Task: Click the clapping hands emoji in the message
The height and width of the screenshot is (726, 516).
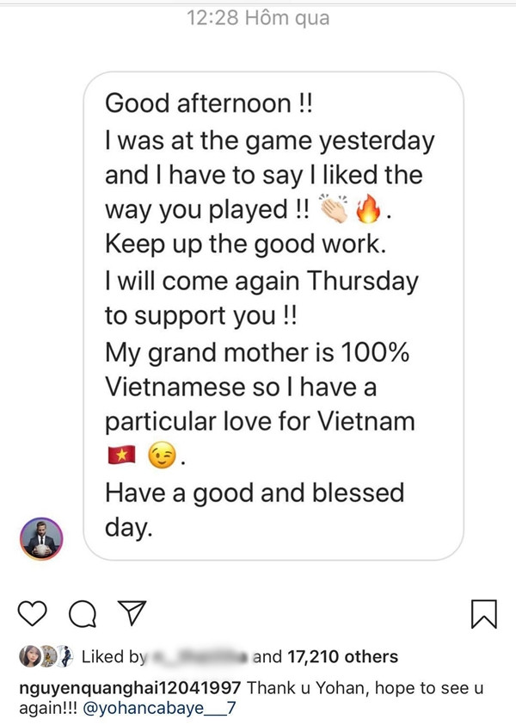Action: coord(334,208)
